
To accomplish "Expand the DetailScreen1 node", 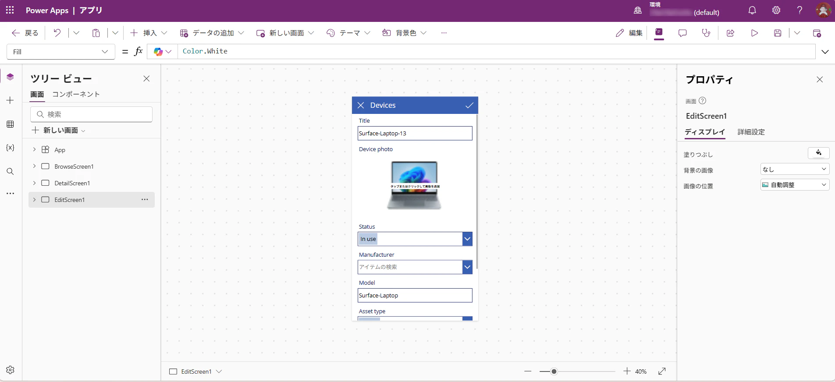I will (34, 183).
